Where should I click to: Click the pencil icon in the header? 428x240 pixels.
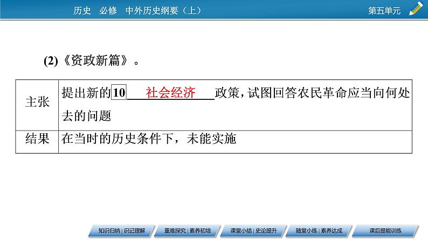pyautogui.click(x=416, y=9)
